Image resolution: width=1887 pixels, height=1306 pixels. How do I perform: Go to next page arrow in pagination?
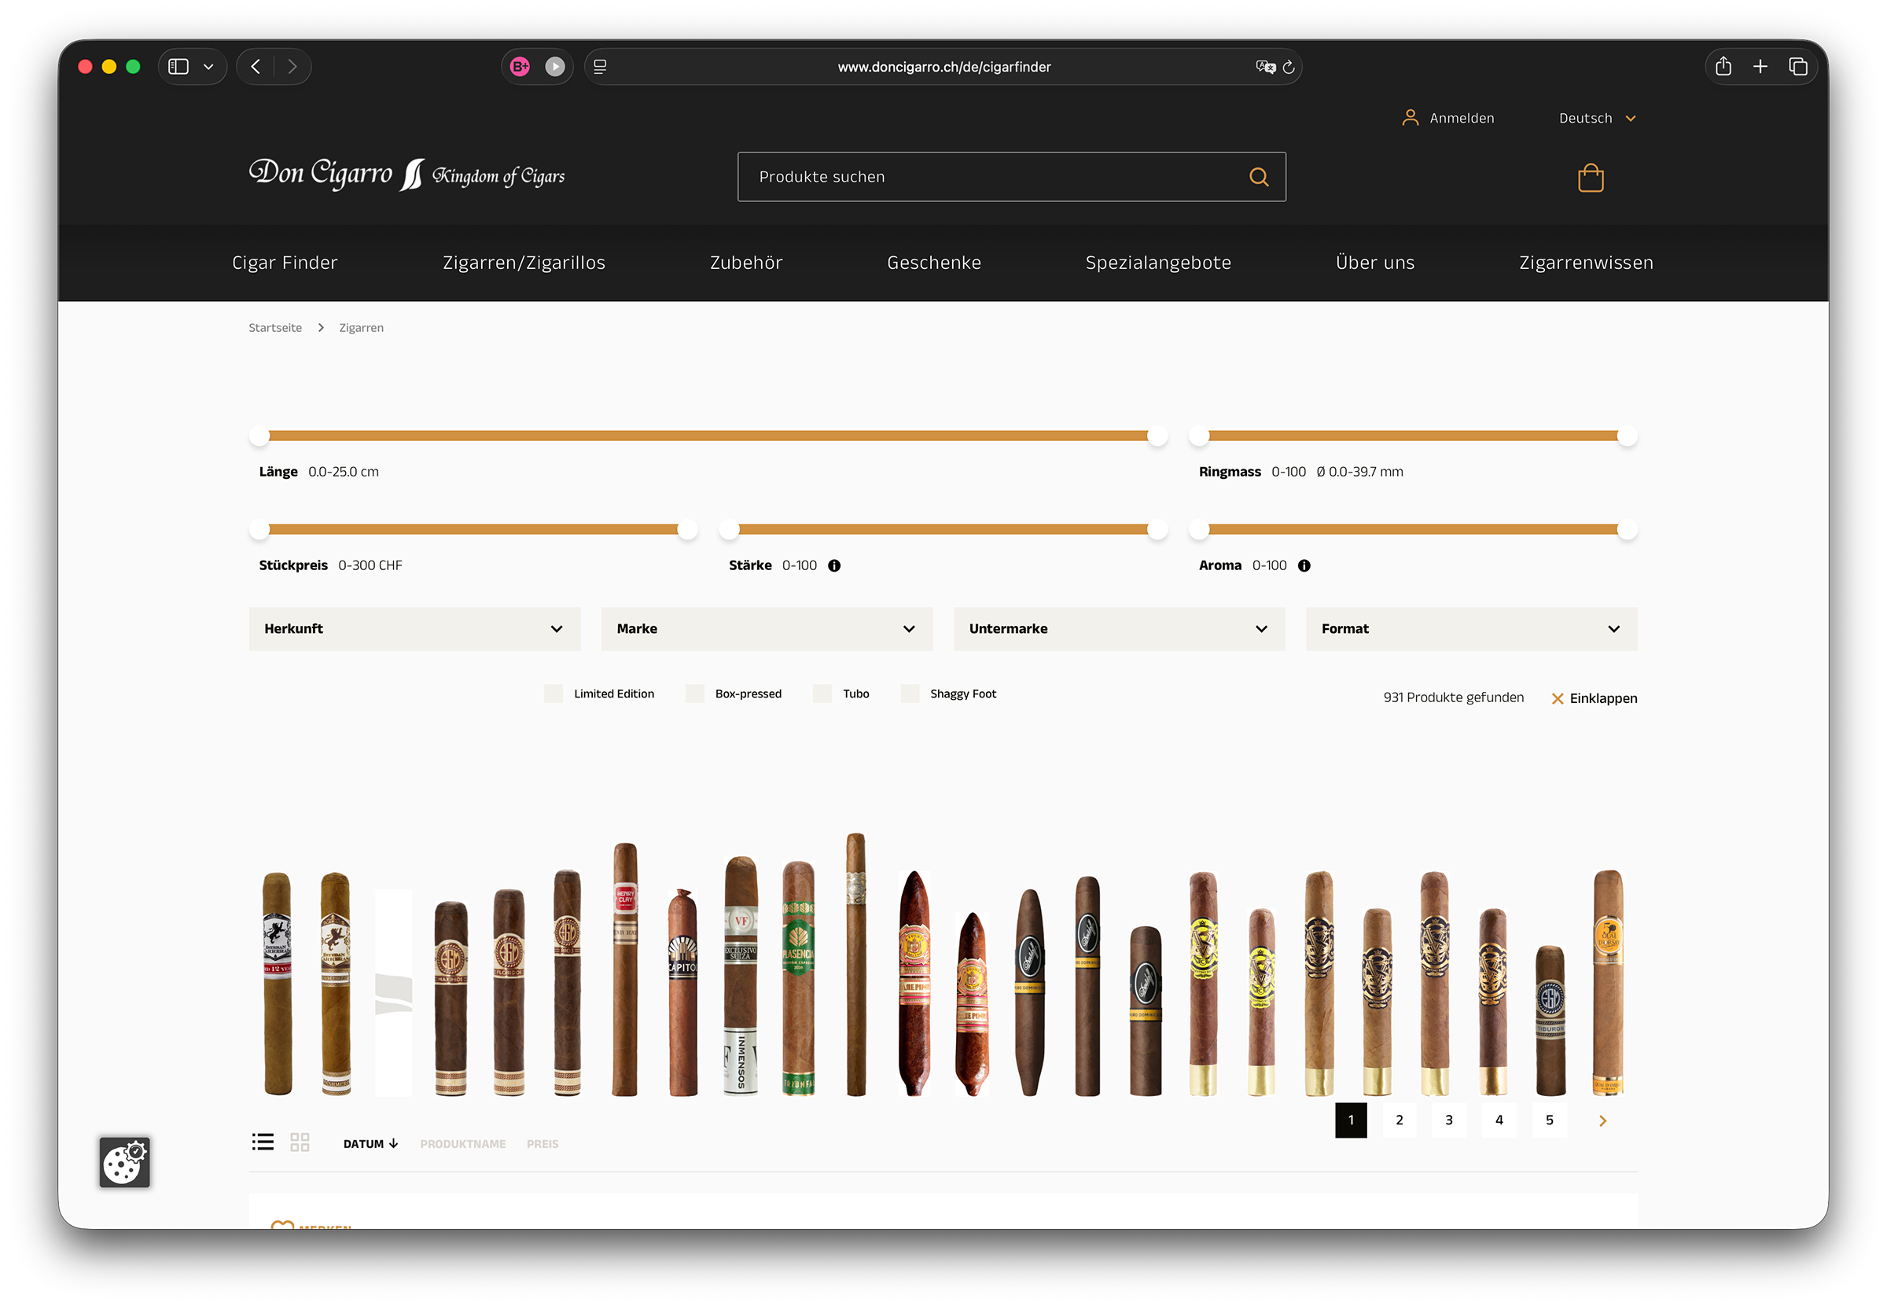point(1602,1120)
